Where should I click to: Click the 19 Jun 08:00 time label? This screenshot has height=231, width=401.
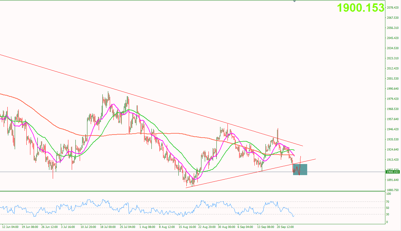tap(30, 227)
